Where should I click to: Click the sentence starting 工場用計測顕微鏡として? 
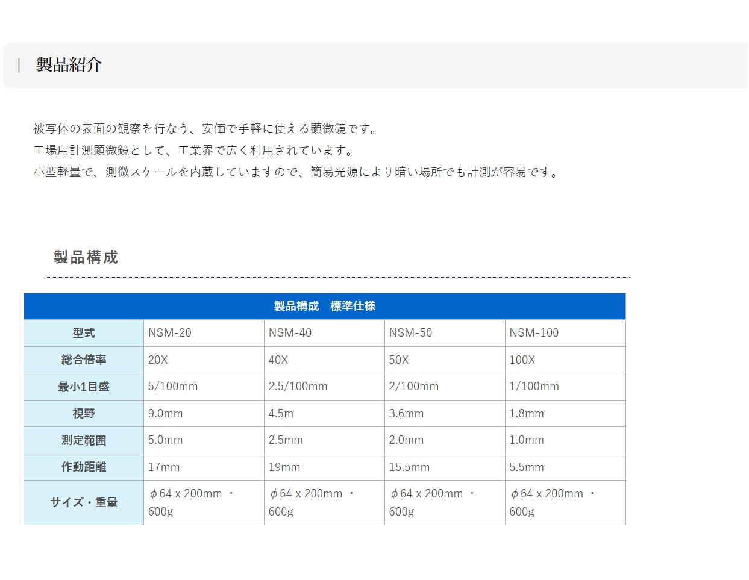(x=195, y=151)
